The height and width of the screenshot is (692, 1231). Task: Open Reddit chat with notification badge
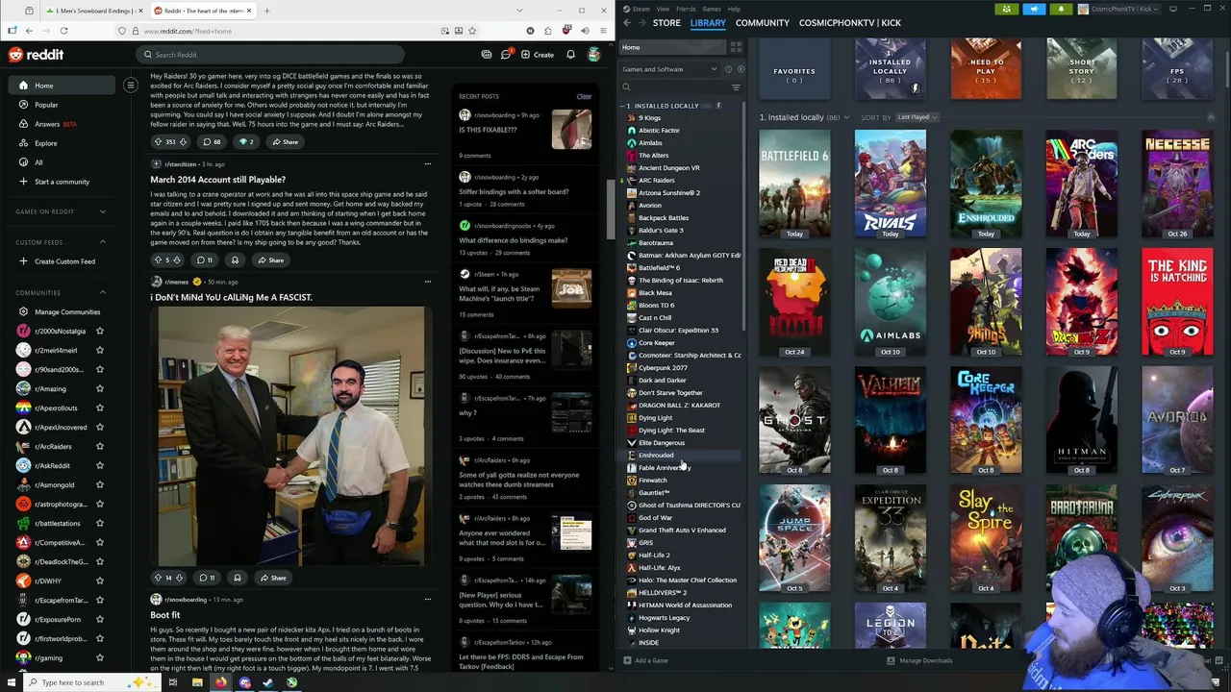pyautogui.click(x=506, y=55)
